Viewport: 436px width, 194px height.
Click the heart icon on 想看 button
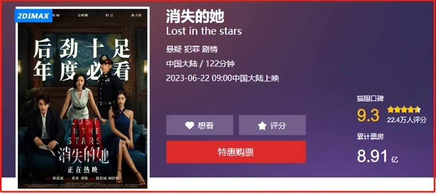pyautogui.click(x=190, y=125)
